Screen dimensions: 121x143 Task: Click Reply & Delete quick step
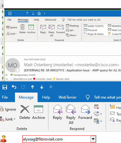coord(94,34)
